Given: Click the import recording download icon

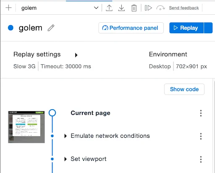Looking at the screenshot, I should click(121, 8).
